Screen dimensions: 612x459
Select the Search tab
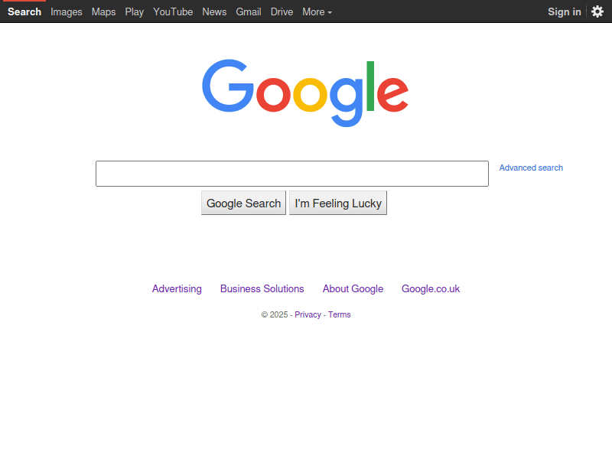pyautogui.click(x=24, y=11)
